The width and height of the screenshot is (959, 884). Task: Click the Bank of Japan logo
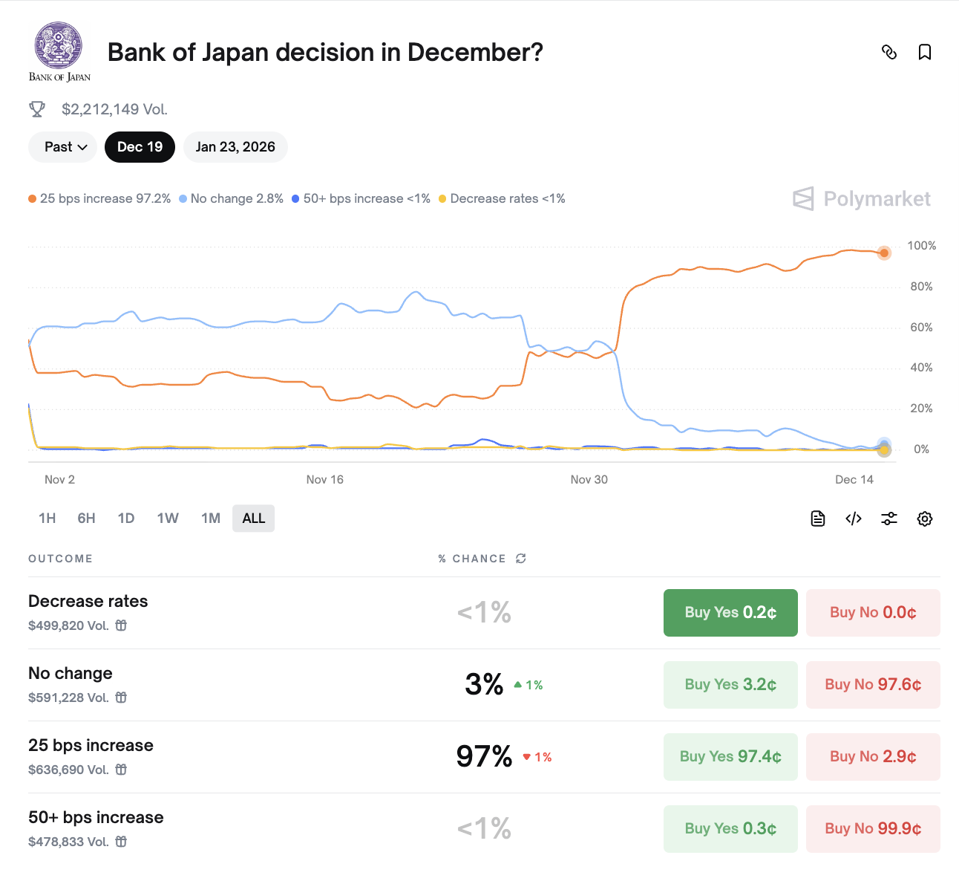pyautogui.click(x=59, y=51)
